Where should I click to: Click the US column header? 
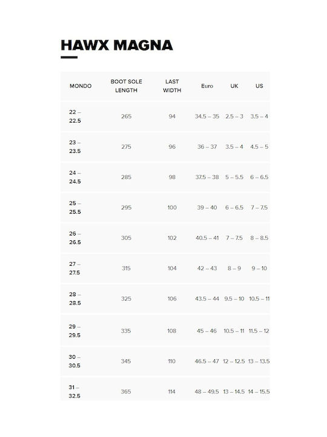click(x=259, y=86)
